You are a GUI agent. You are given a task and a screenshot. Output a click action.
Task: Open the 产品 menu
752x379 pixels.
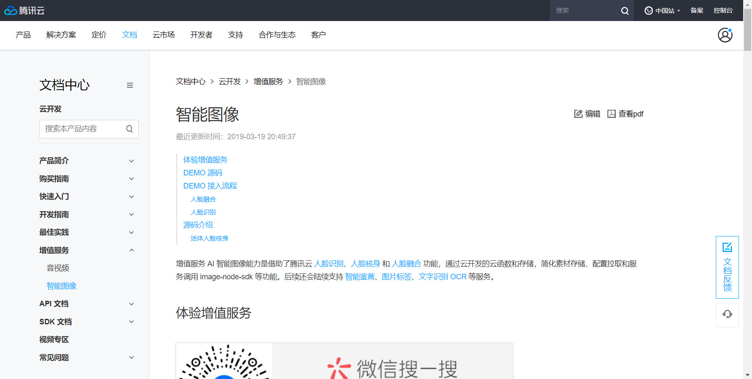click(x=23, y=35)
